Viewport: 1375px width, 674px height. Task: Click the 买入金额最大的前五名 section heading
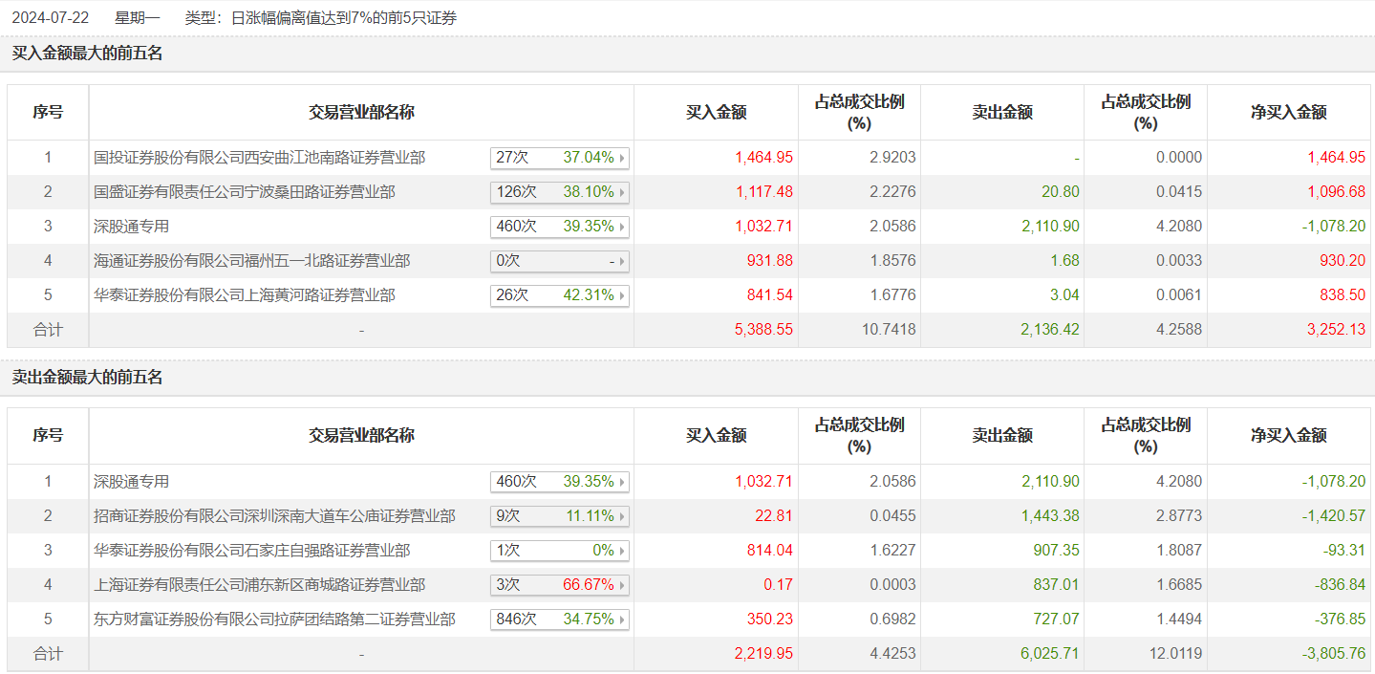87,54
